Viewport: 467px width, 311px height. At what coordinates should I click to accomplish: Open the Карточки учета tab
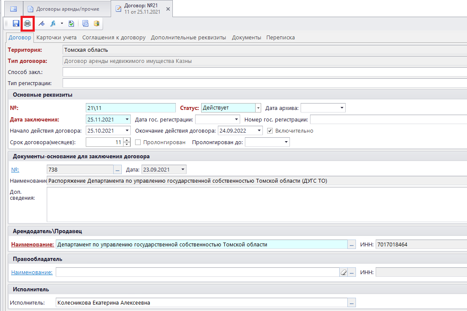point(56,37)
